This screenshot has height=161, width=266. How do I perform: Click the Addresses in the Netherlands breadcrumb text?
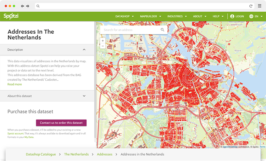point(142,154)
